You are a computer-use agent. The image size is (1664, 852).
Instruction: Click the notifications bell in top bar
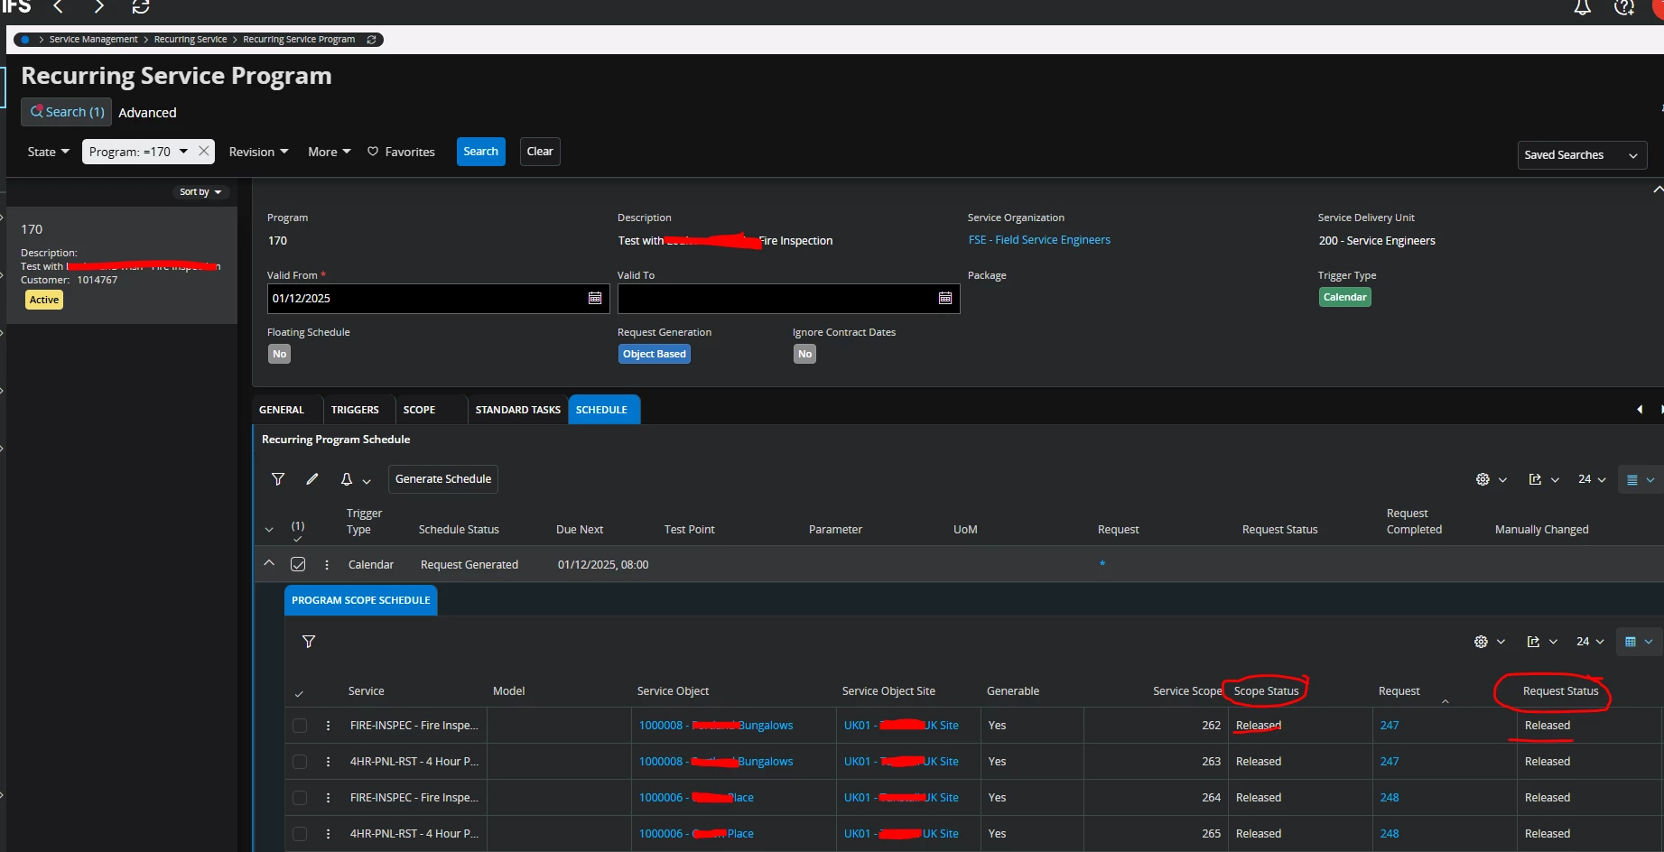pos(1582,8)
